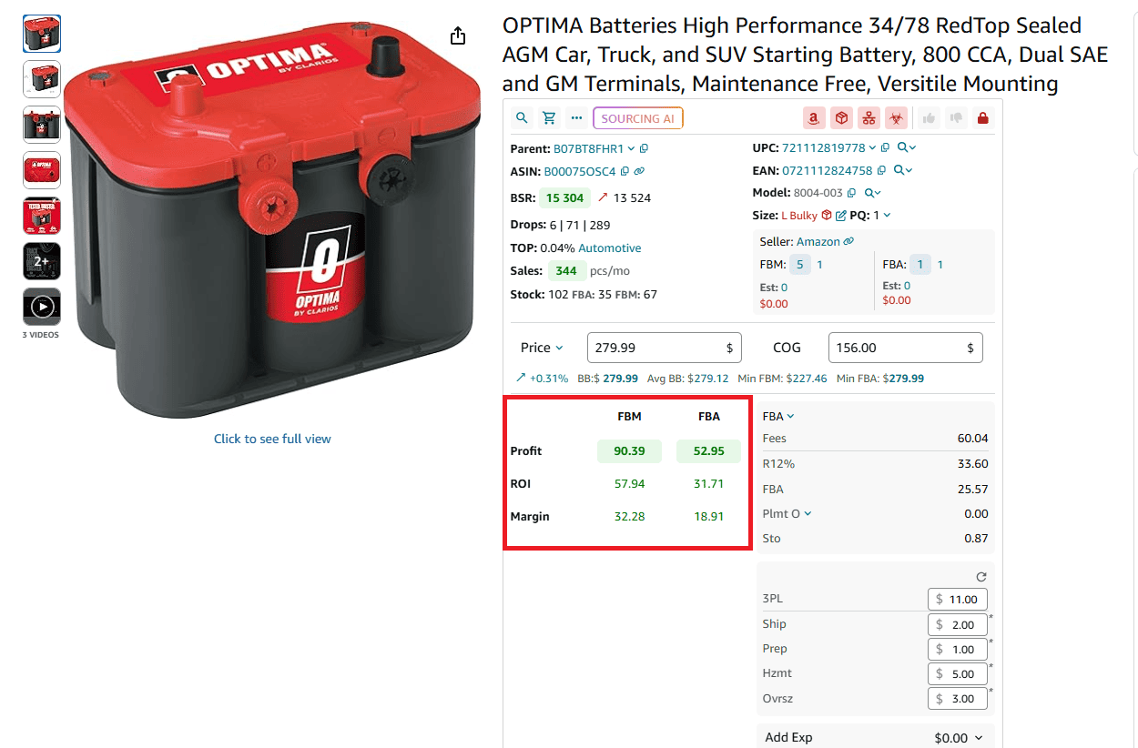This screenshot has width=1138, height=748.
Task: Expand the FBA fees type dropdown
Action: (778, 416)
